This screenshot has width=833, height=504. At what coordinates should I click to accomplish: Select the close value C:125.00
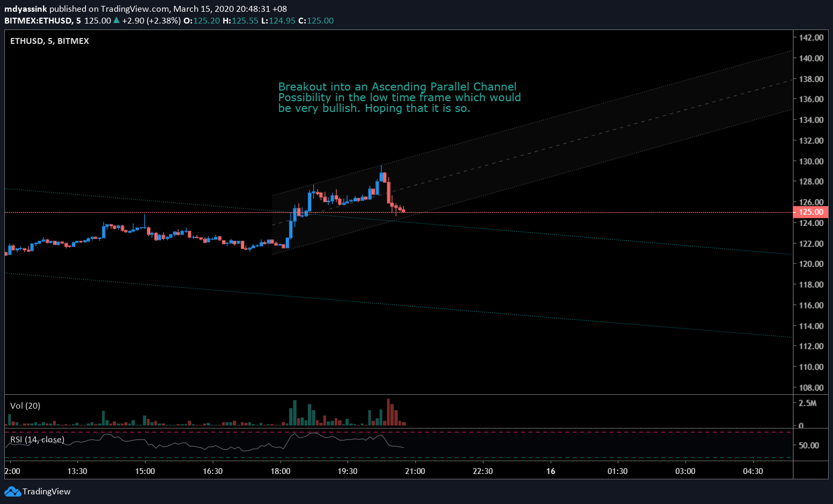(316, 21)
